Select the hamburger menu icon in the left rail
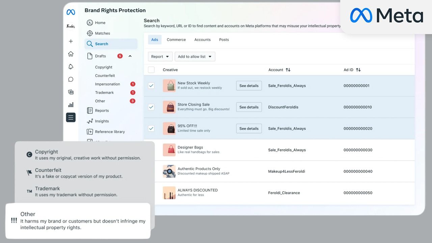 71,117
